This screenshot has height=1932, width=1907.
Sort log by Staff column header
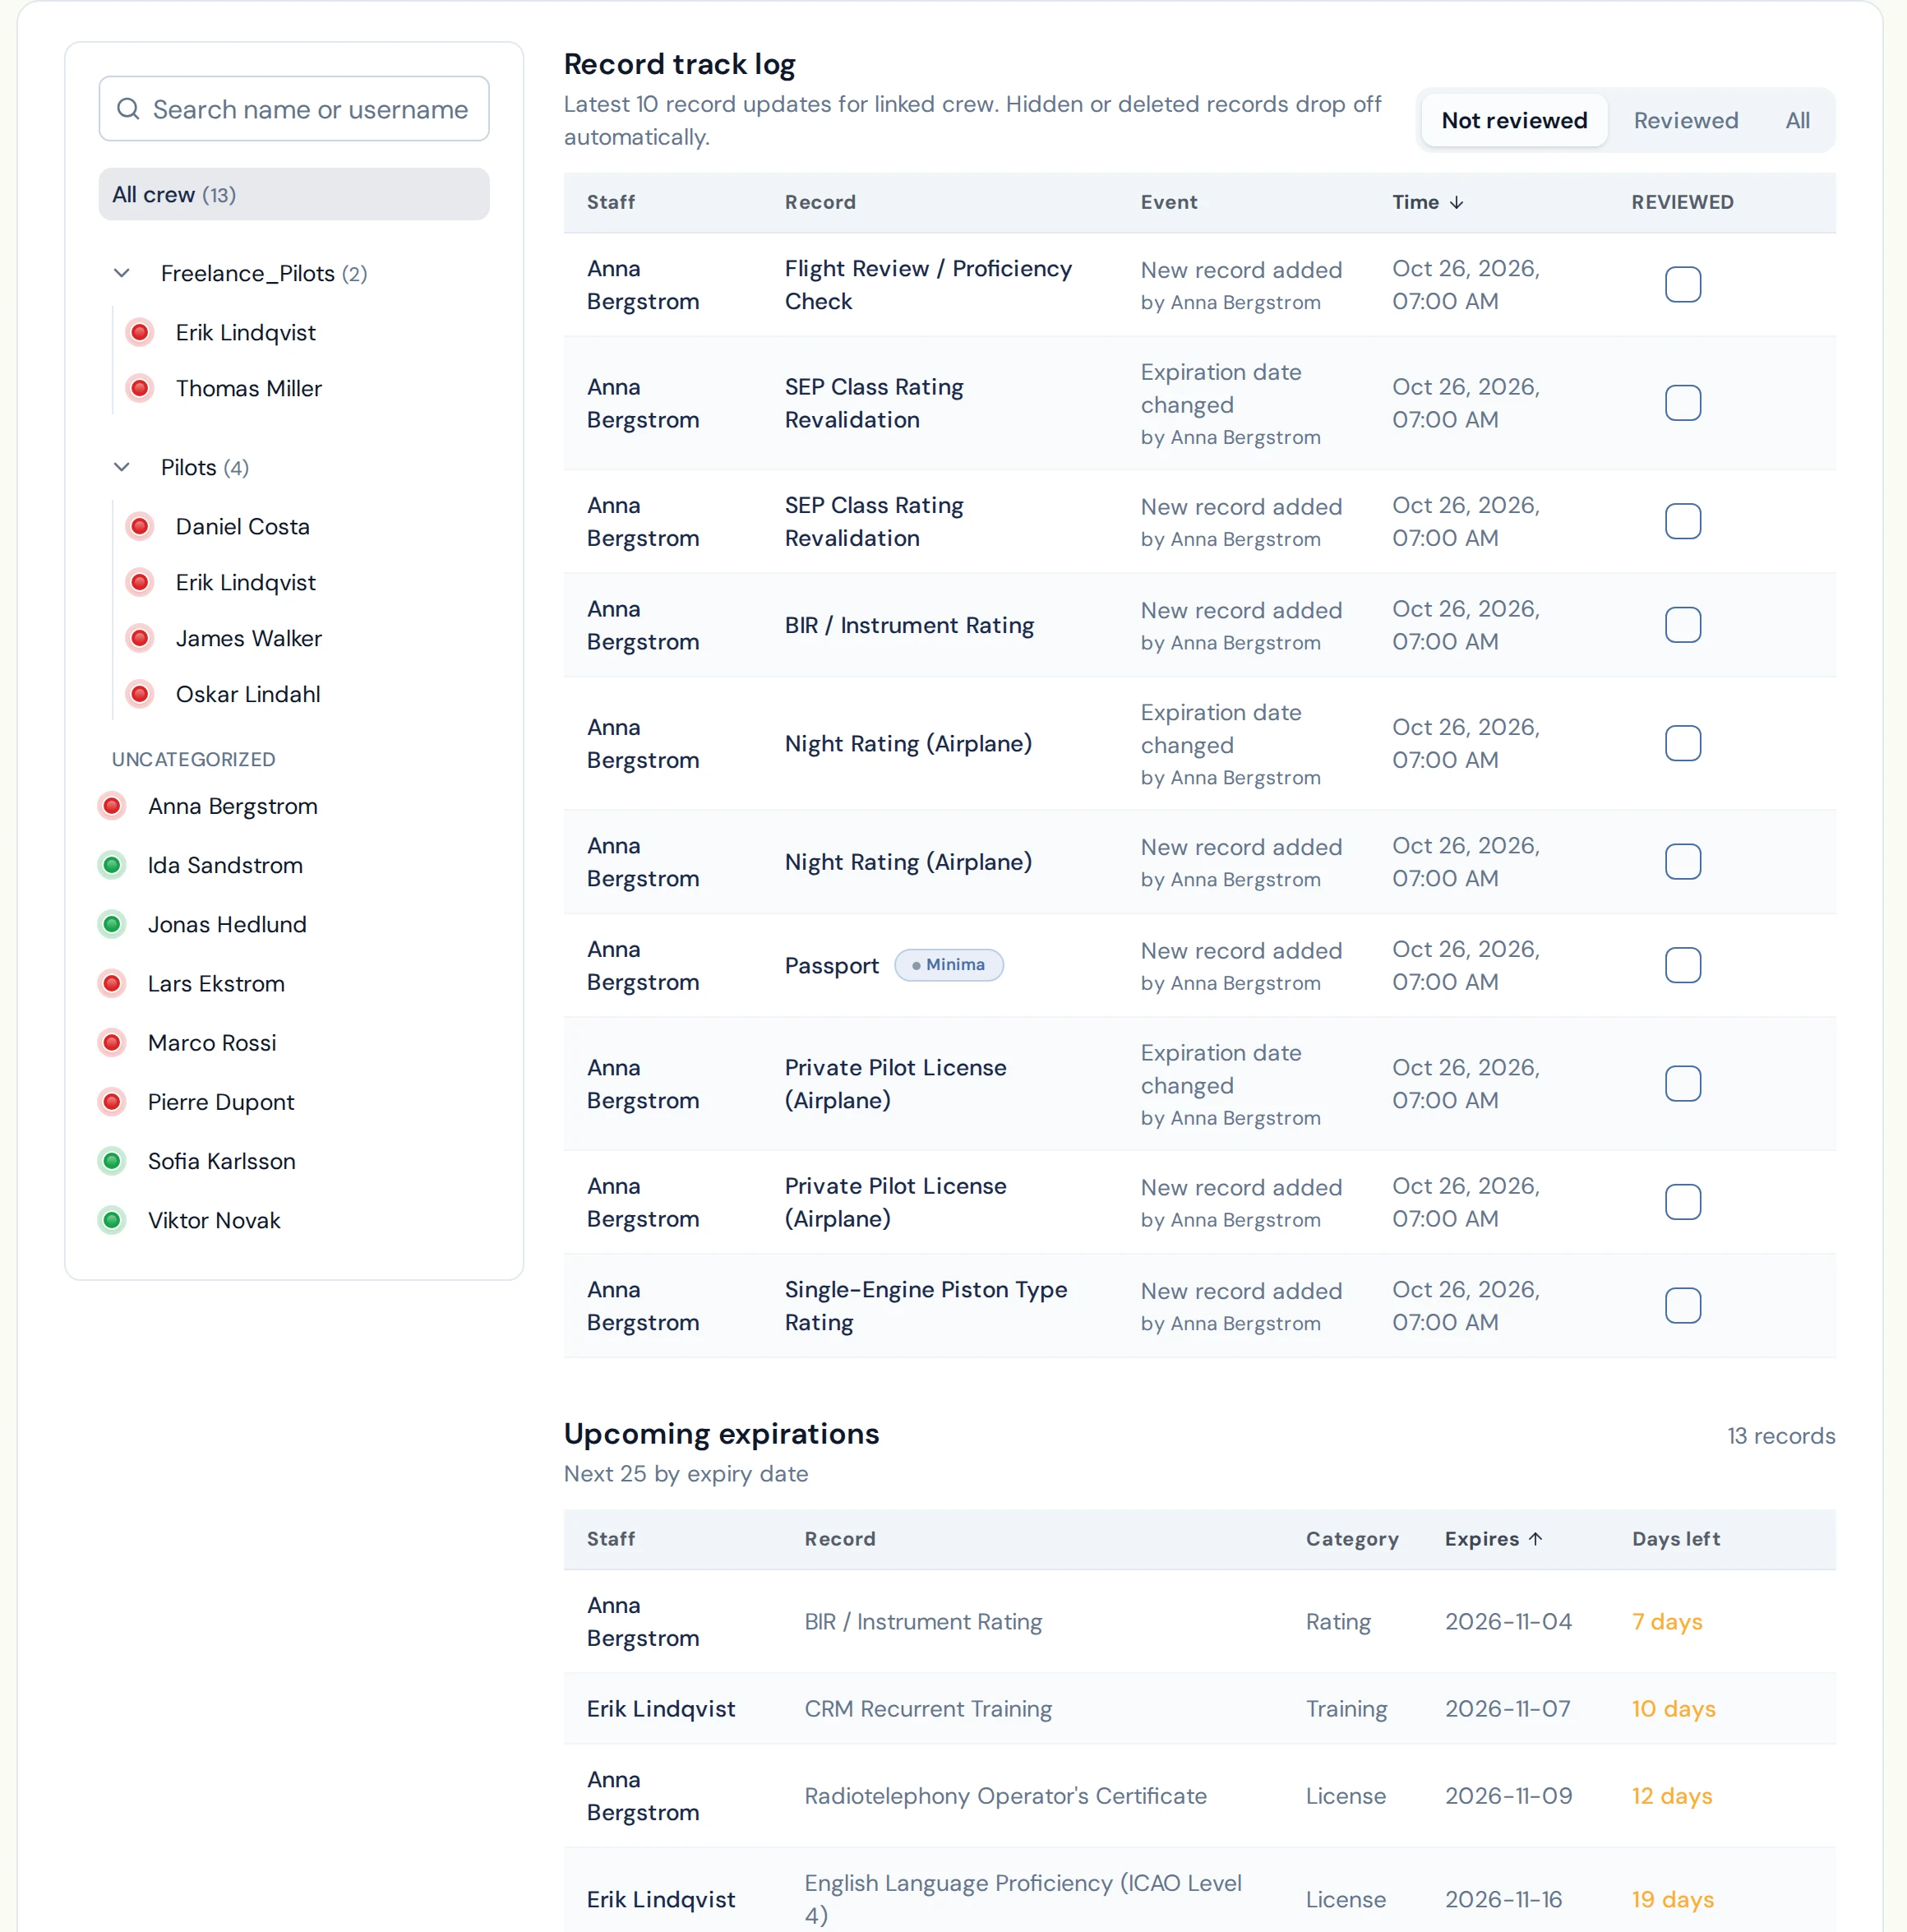[611, 202]
